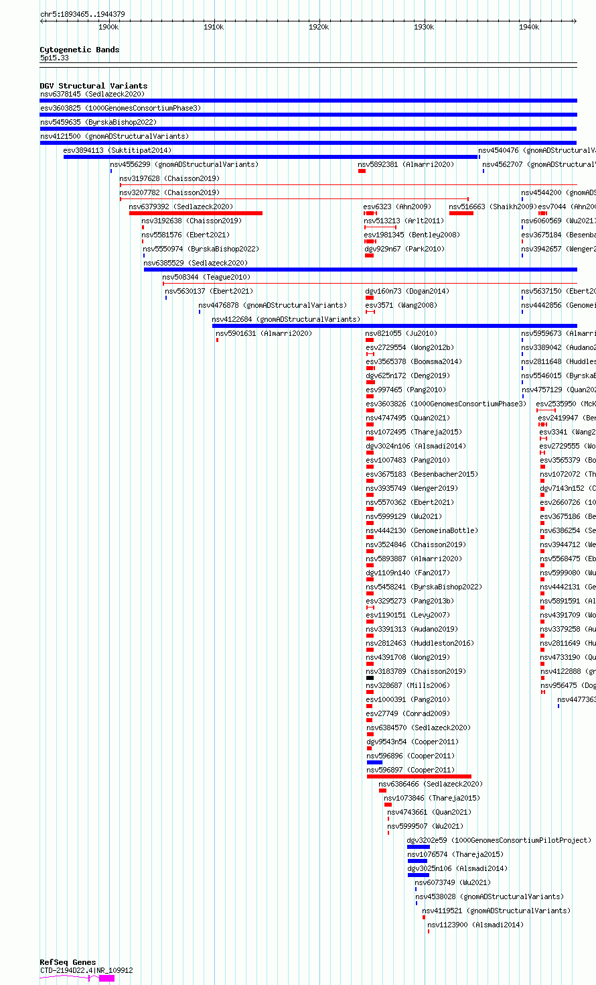Click red block under nsv5892381 (Almarri2020)
Screen dimensions: 596x985
[362, 171]
